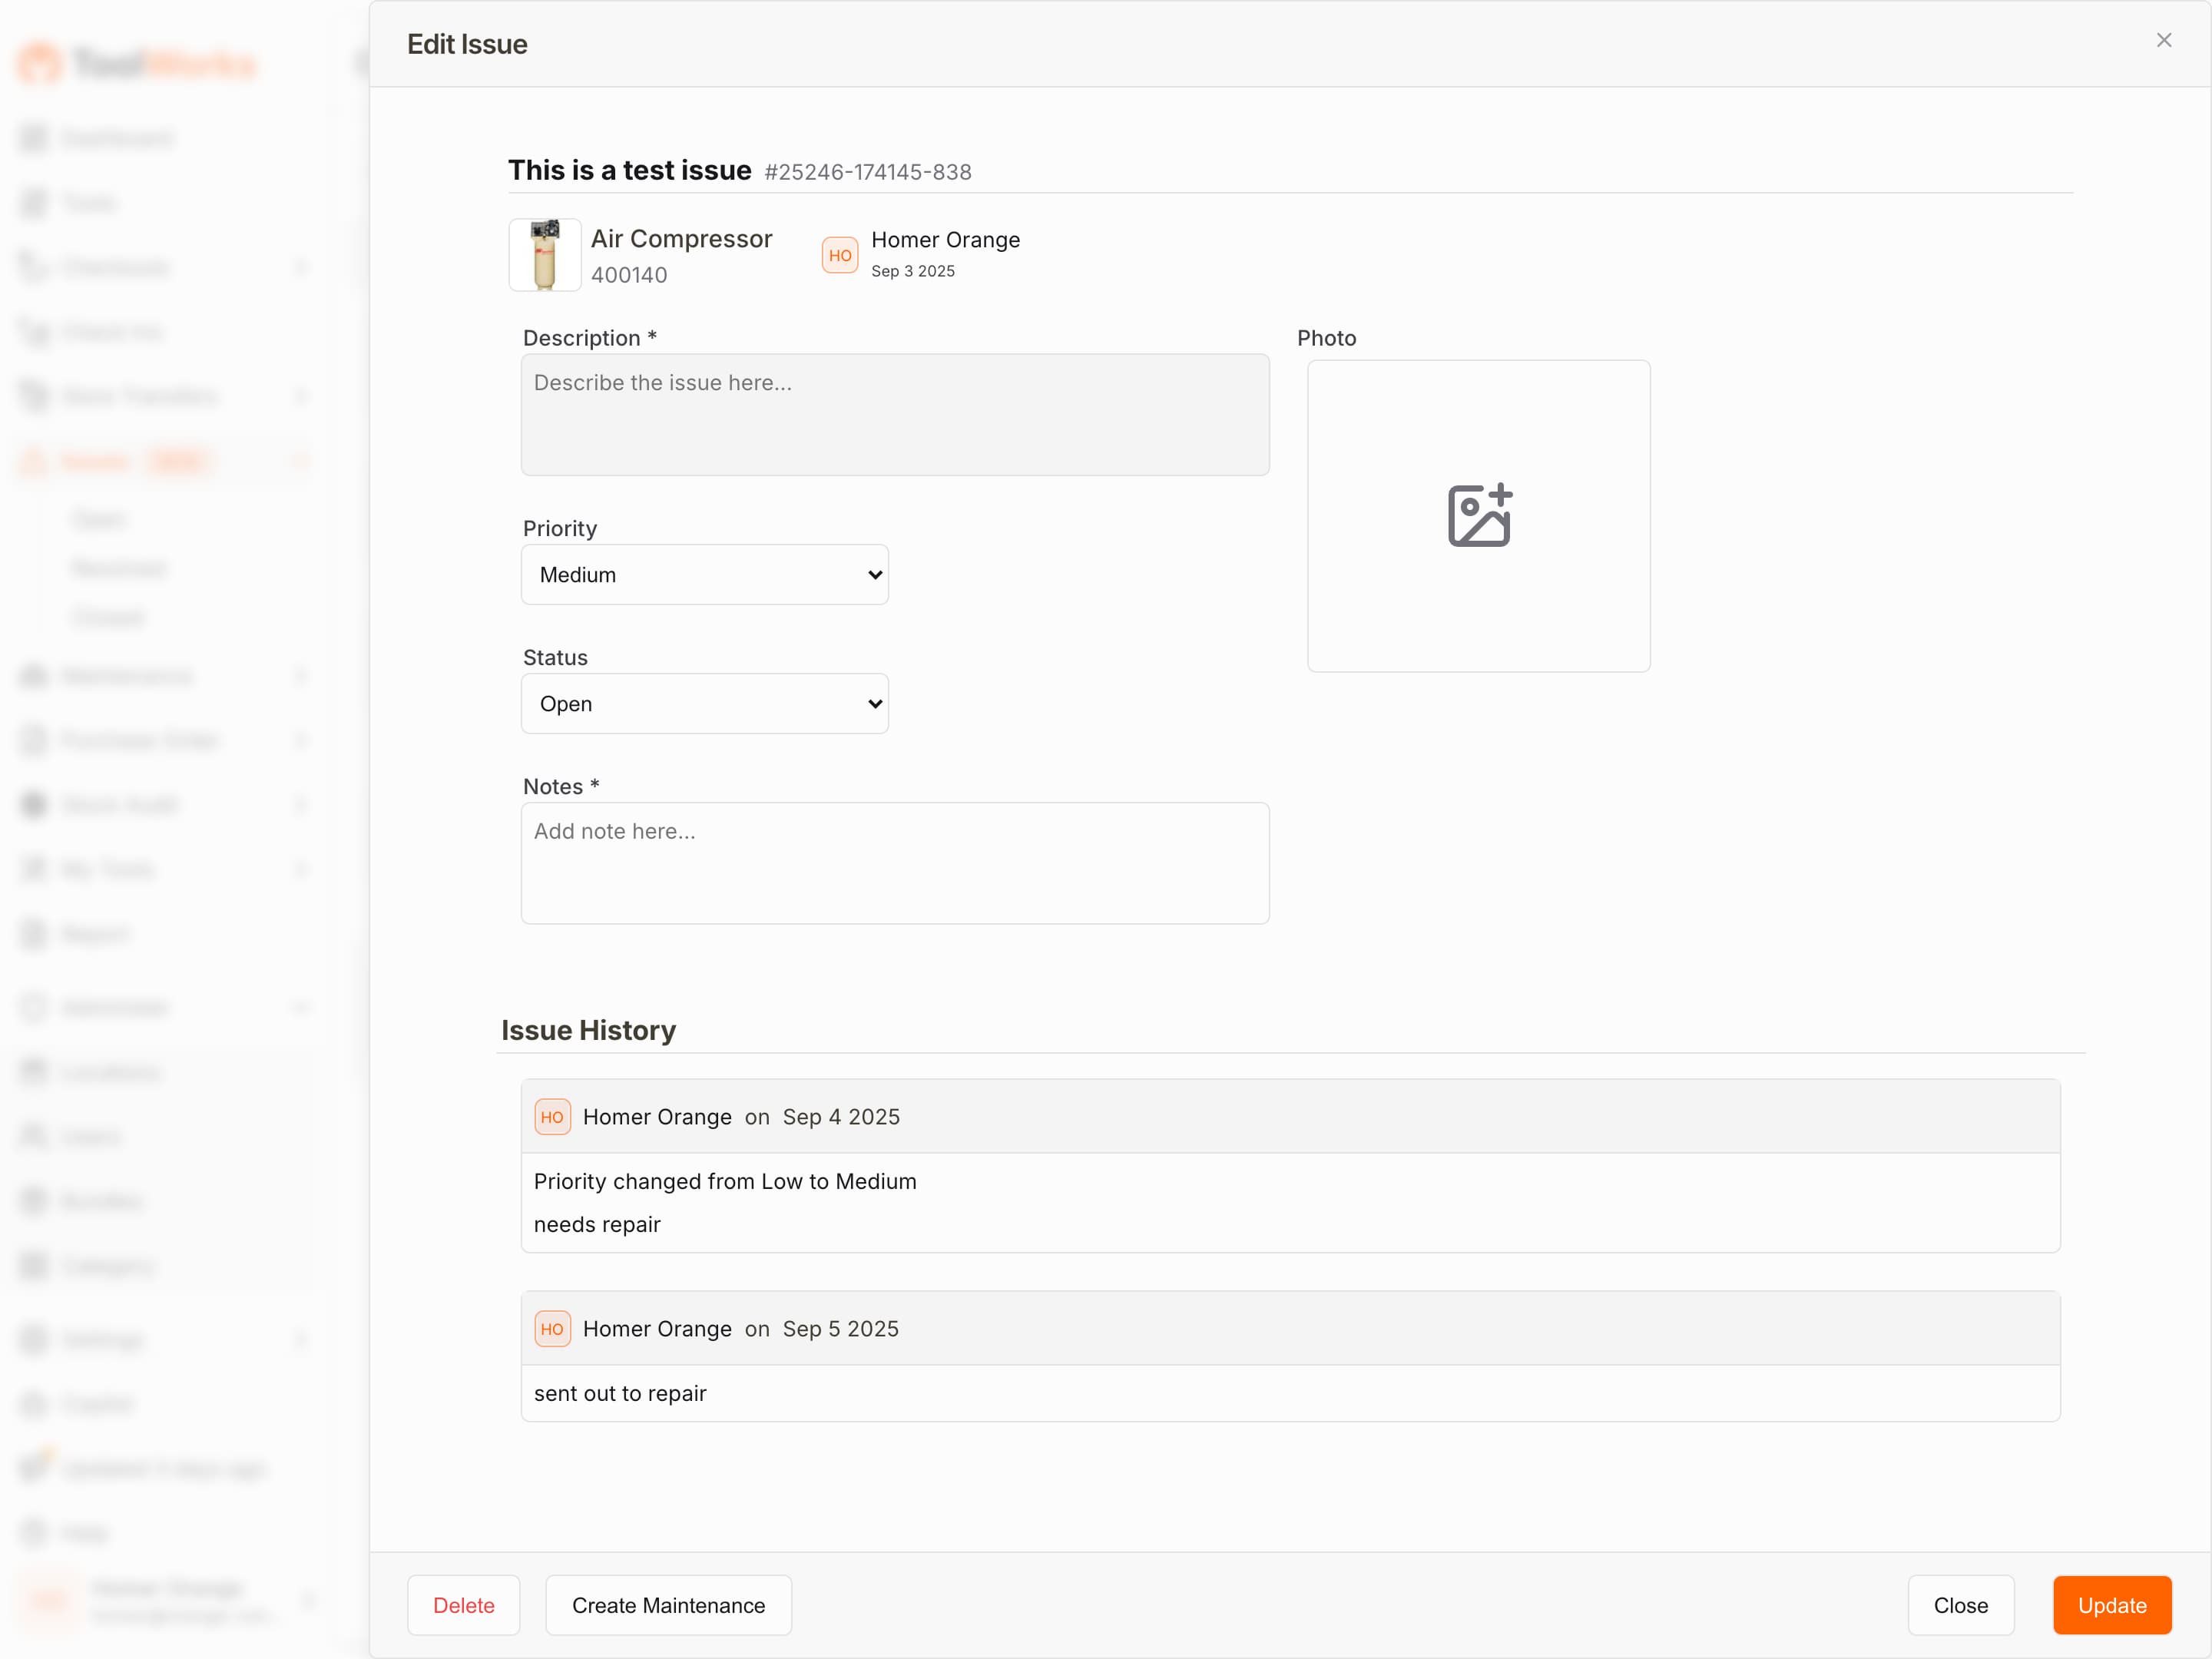Close the Edit Issue dialog with X

click(x=2163, y=40)
